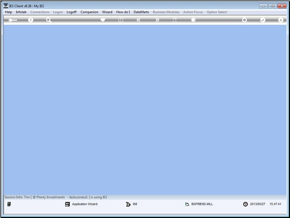Viewport: 290px width, 218px height.
Task: Click the Application Wizard status label
Action: (85, 204)
